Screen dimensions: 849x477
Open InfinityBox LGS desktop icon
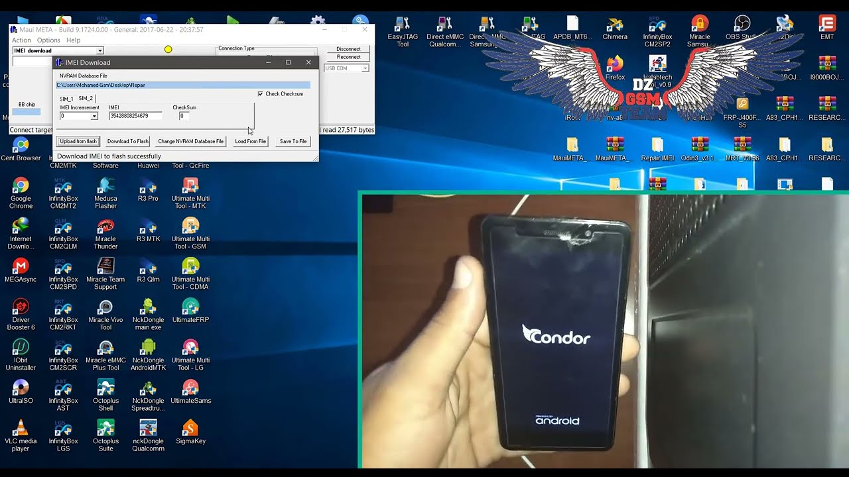point(63,436)
